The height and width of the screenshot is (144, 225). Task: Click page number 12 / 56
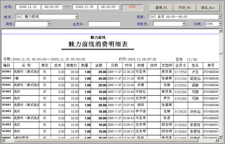coord(192,60)
